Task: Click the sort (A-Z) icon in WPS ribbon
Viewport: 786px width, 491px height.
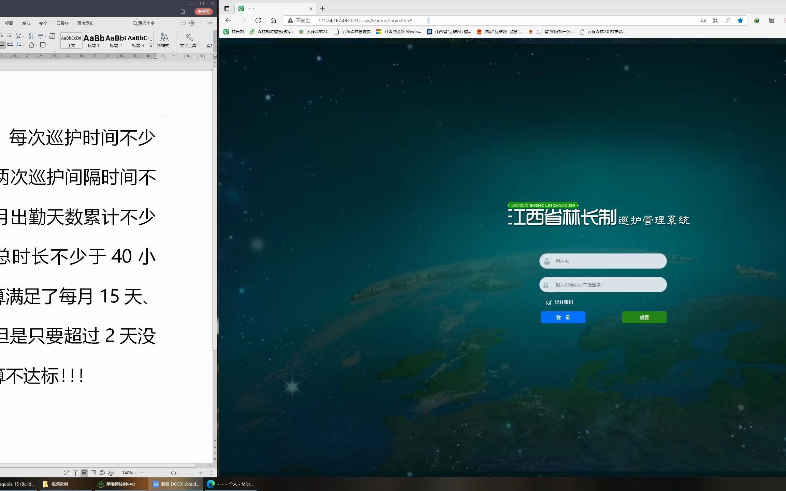Action: pyautogui.click(x=31, y=36)
